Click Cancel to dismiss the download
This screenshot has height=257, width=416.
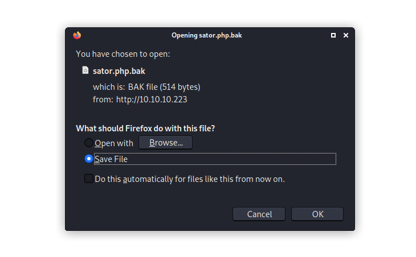click(x=259, y=214)
